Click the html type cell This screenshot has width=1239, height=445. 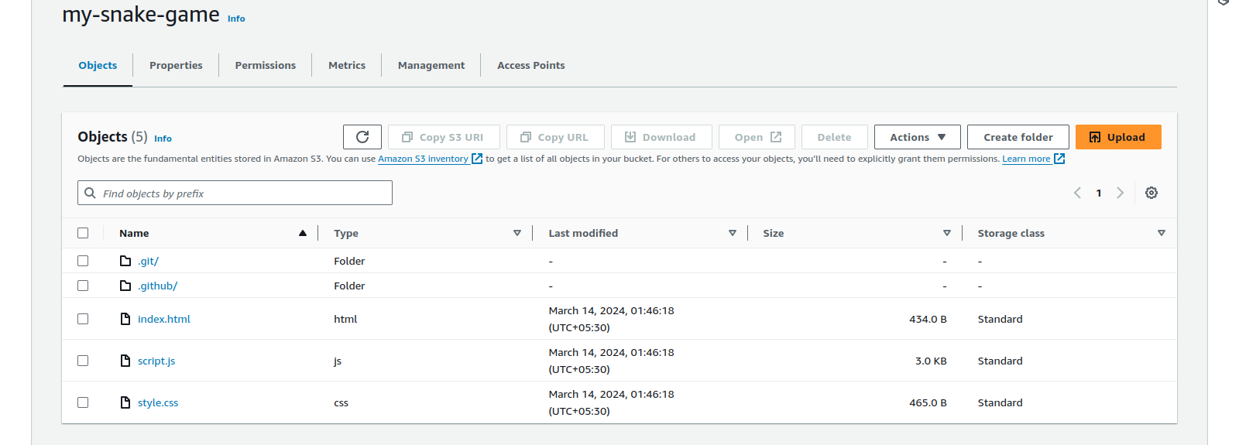[x=345, y=319]
